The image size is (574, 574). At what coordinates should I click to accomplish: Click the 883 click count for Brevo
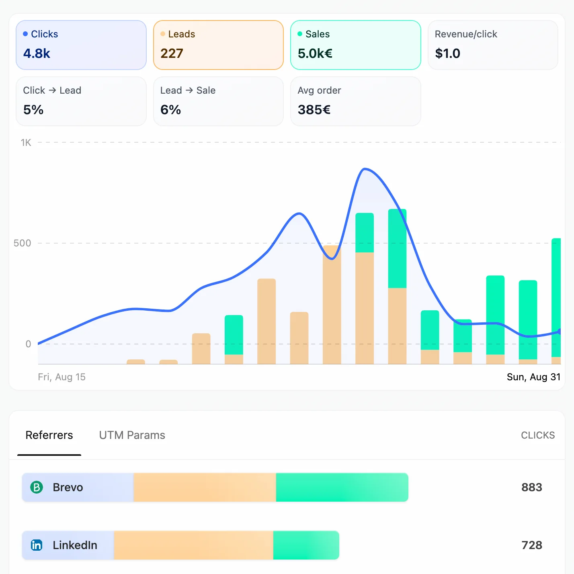coord(531,487)
